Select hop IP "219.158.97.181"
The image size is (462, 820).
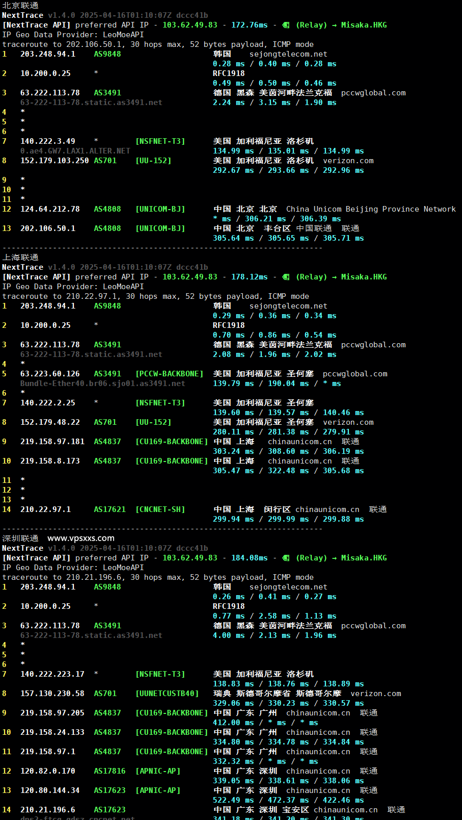tap(52, 442)
